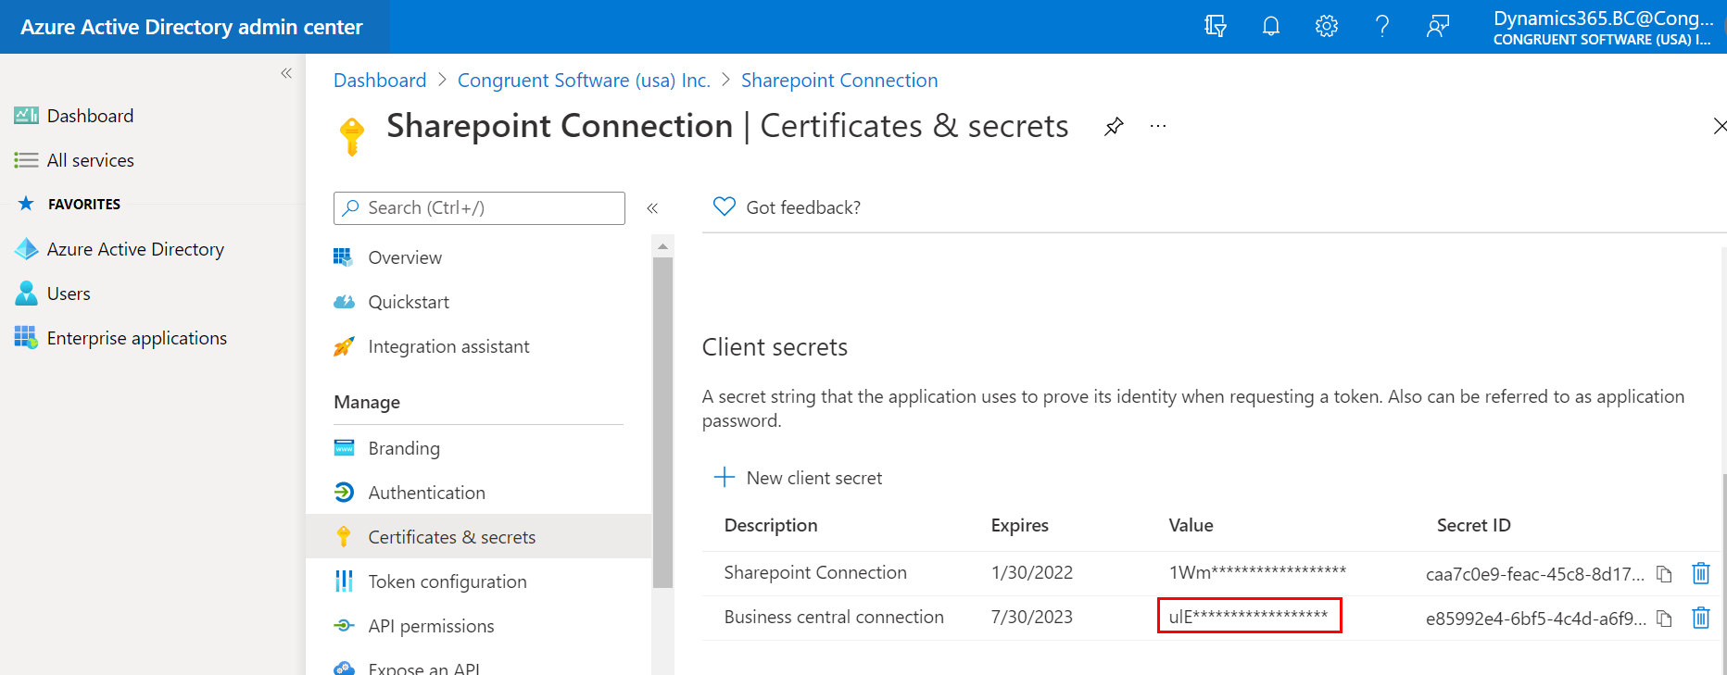The height and width of the screenshot is (675, 1727).
Task: Pin this blade with the pin icon
Action: (x=1114, y=126)
